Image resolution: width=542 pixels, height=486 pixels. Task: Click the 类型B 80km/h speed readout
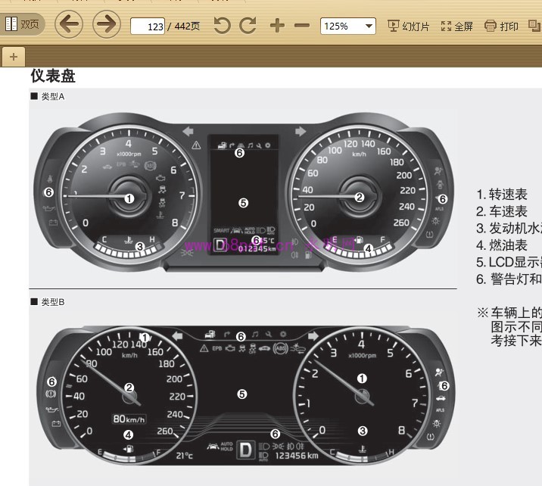coord(129,419)
